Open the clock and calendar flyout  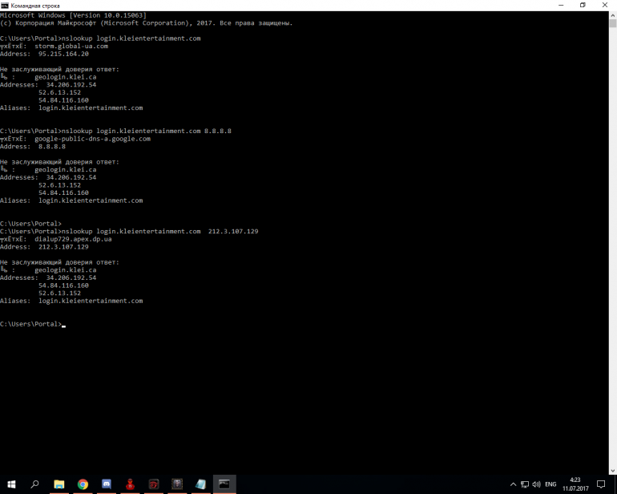[575, 484]
